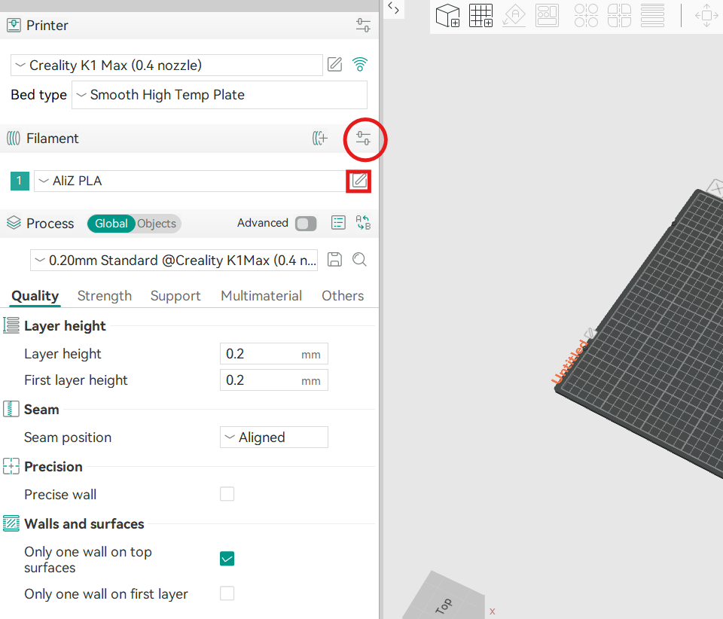
Task: Search process settings with magnifier icon
Action: pyautogui.click(x=359, y=260)
